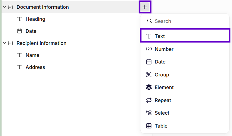Click the Element layers icon
Viewport: 232px width, 136px height.
[149, 87]
